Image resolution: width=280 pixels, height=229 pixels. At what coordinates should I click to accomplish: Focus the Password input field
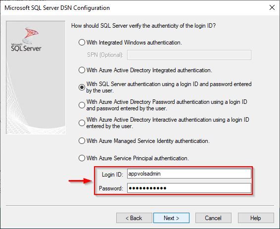point(189,188)
